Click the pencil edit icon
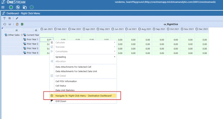 click(x=17, y=18)
